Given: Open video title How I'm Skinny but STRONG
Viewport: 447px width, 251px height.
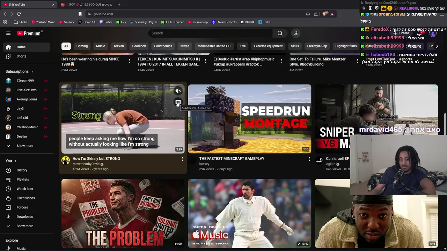Looking at the screenshot, I should point(96,159).
